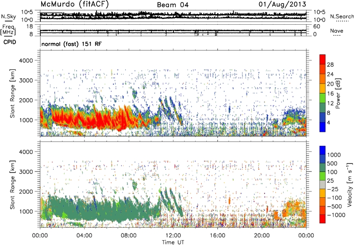This screenshot has height=245, width=354.
Task: Click the "−1000" Velocity colorbar label
Action: (336, 215)
